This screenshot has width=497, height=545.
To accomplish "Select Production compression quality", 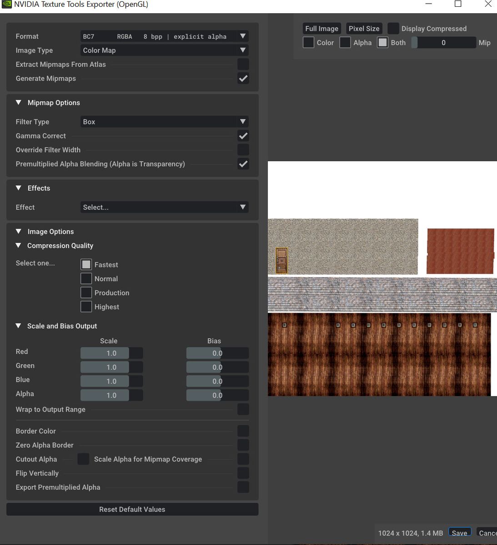I will coord(86,293).
